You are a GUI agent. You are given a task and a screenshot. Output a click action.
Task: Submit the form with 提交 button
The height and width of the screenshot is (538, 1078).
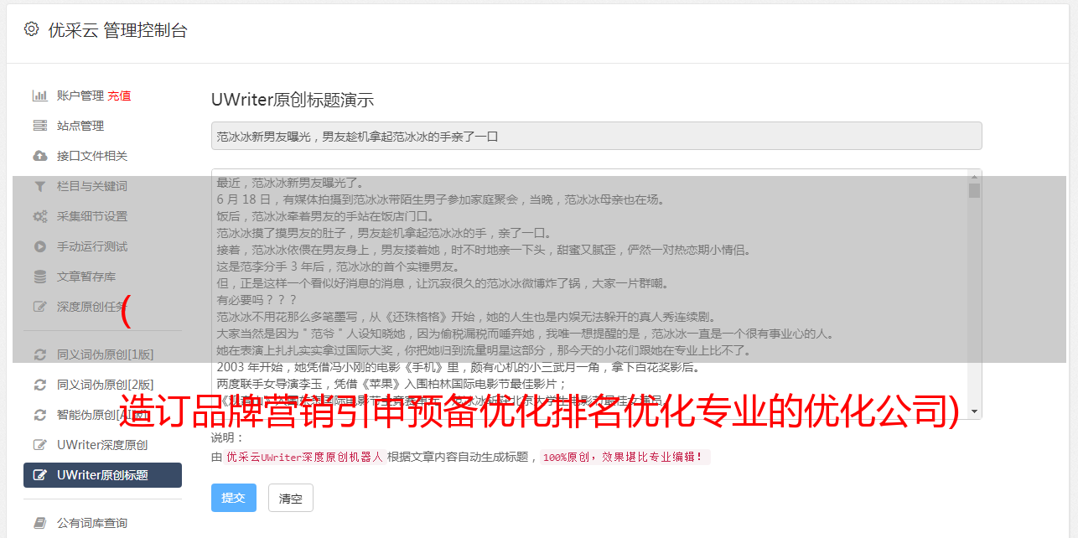[x=234, y=498]
